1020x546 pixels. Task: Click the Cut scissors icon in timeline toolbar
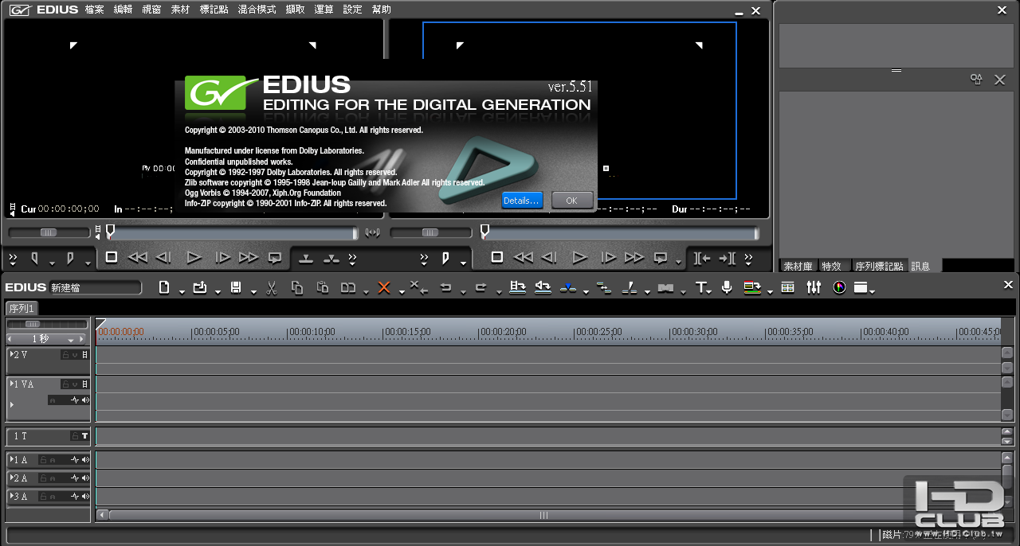272,287
